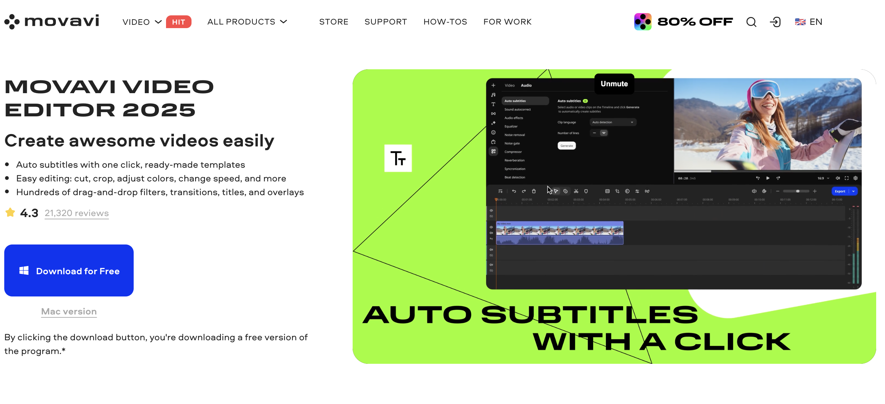This screenshot has height=404, width=885.
Task: Select the Blade tool next to the select arrow
Action: click(565, 191)
